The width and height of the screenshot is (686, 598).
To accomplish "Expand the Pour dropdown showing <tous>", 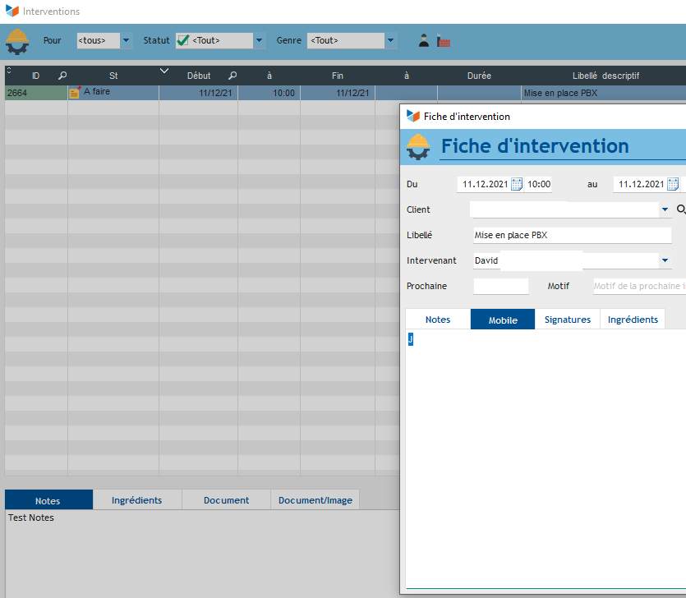I will 126,40.
